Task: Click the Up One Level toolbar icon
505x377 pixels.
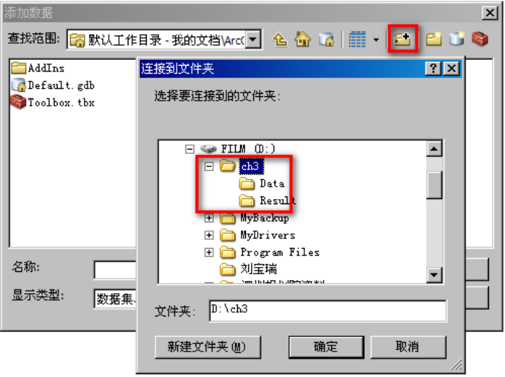Action: click(x=280, y=39)
